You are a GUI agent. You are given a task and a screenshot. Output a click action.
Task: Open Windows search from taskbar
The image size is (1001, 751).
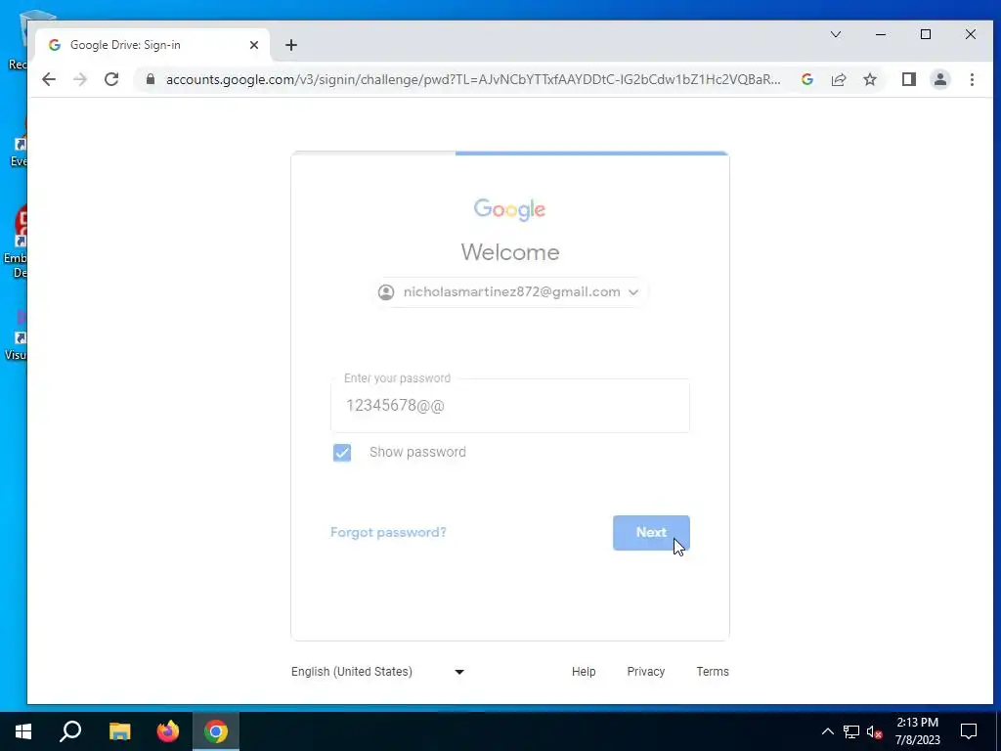click(x=70, y=731)
